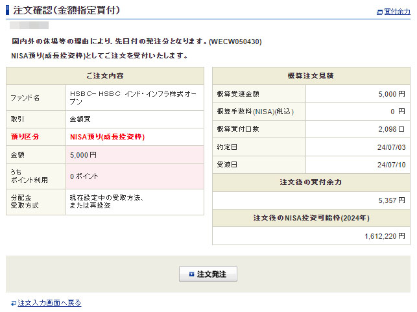Viewport: 417px width, 312px height.
Task: Click the 5,000円 amount in 金額 row
Action: 83,155
